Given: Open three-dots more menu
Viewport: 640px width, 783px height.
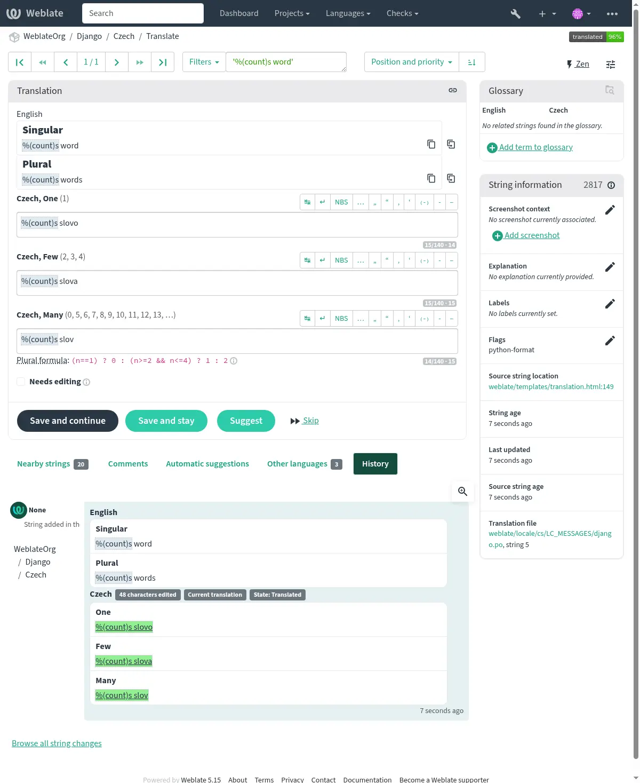Looking at the screenshot, I should (x=612, y=13).
